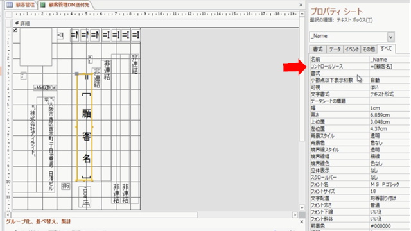Screen dimensions: 411x231
Task: Click the vertical scrollbar up arrow
Action: coord(302,13)
